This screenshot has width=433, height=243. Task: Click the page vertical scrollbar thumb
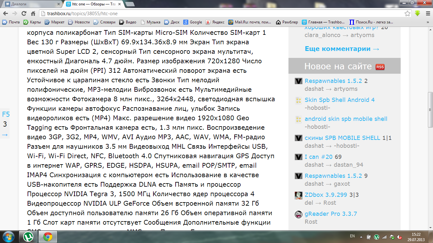[430, 109]
